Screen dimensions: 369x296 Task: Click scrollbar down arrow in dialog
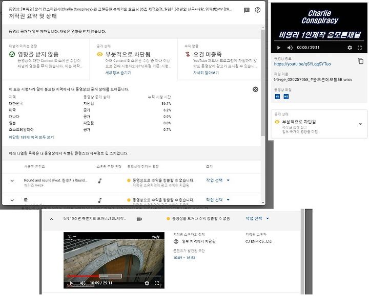click(x=263, y=202)
